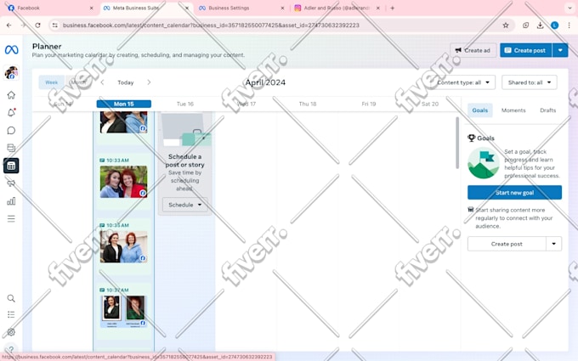Select the Mon 15 day header
Screen dimensions: 578x361
pos(124,104)
